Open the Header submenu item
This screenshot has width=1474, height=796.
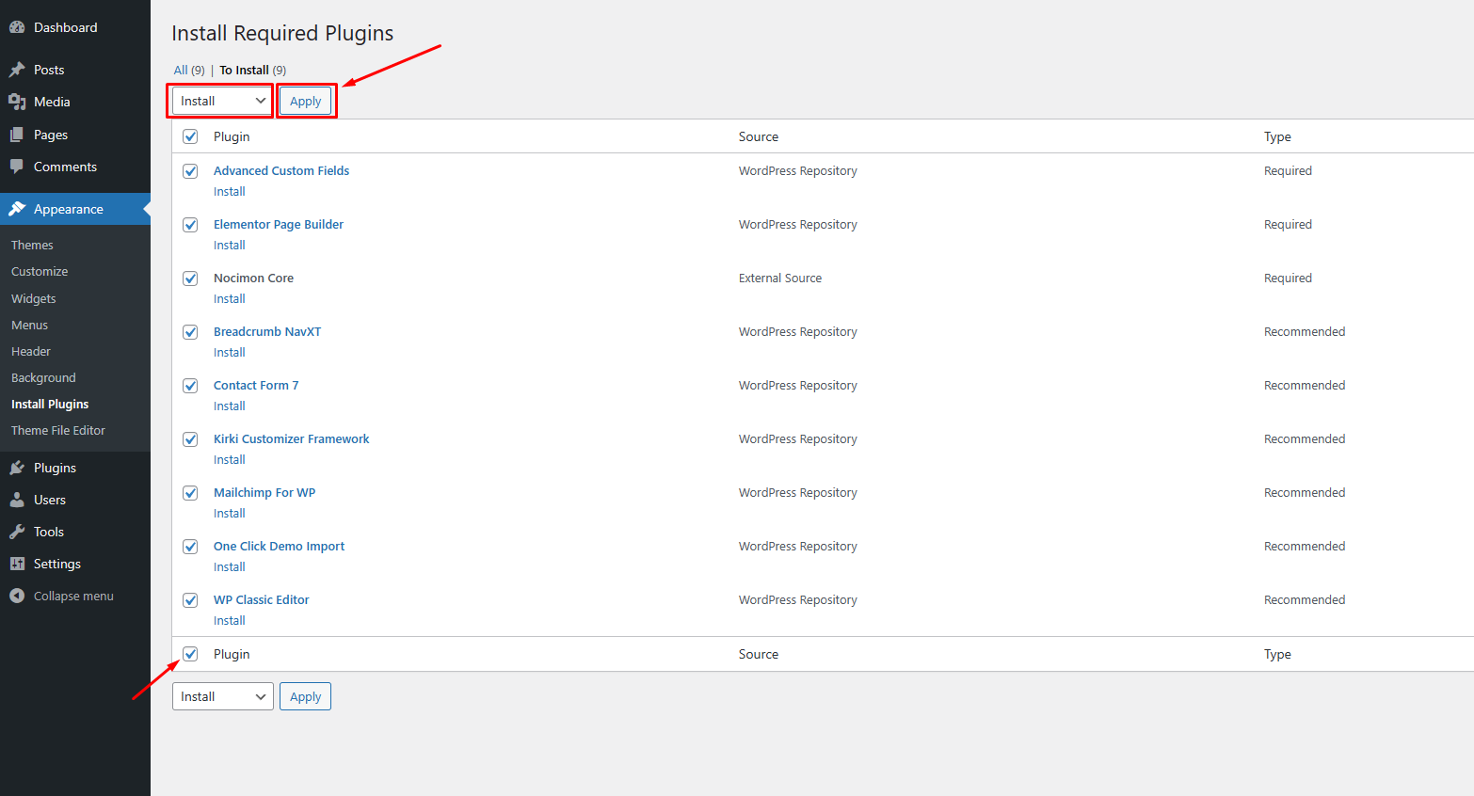pyautogui.click(x=31, y=351)
